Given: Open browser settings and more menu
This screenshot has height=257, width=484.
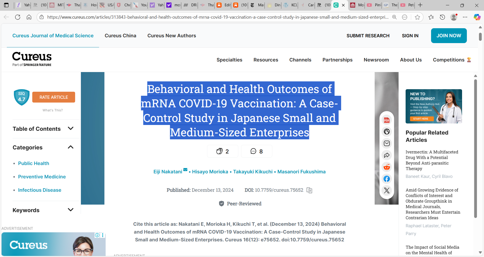Looking at the screenshot, I should coord(465,17).
